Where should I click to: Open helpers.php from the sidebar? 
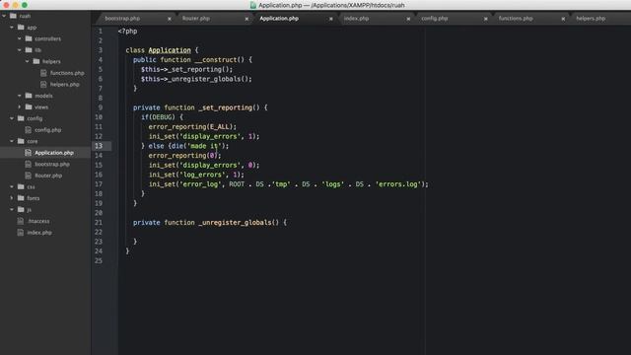[x=65, y=84]
